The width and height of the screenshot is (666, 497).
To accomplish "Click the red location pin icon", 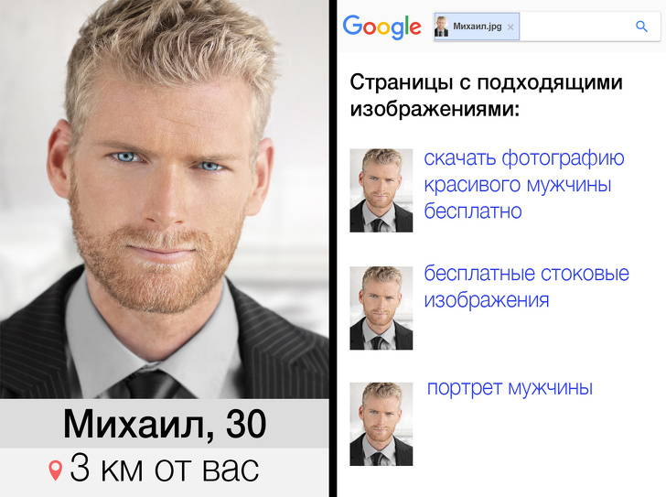I will [55, 470].
